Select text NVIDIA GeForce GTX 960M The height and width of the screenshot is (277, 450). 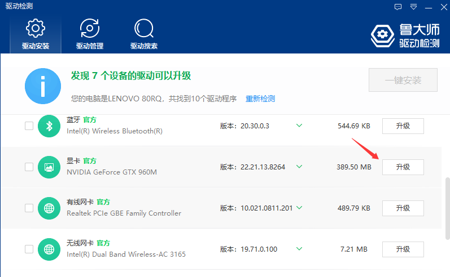point(112,172)
